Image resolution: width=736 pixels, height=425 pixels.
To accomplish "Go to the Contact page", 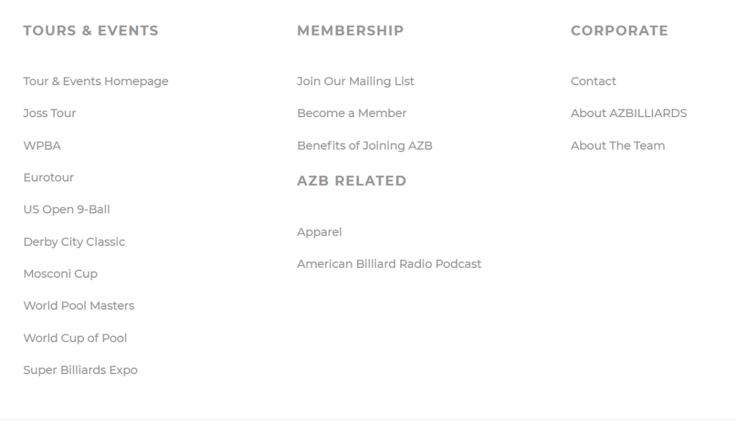I will (593, 80).
